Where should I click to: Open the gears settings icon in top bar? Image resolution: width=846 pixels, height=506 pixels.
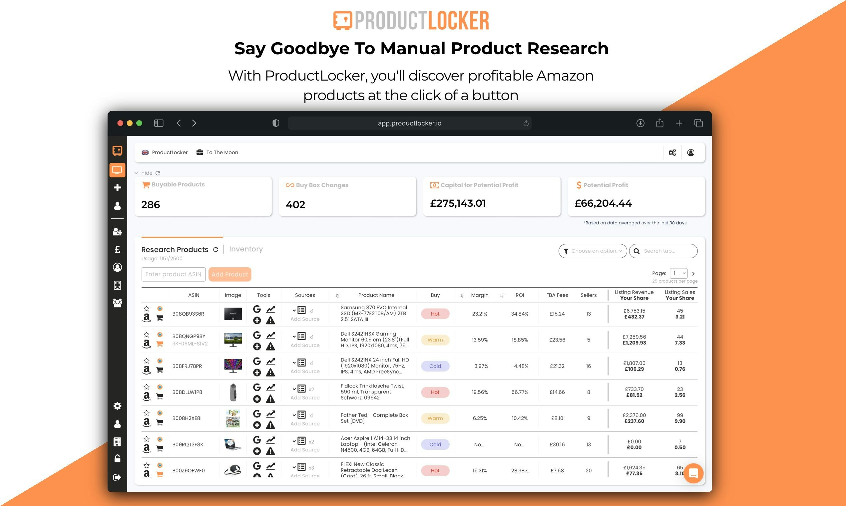[672, 152]
